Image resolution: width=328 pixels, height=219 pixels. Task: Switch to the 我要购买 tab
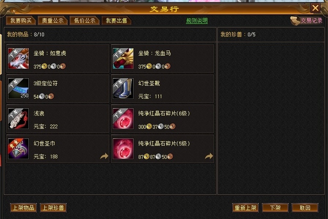pyautogui.click(x=21, y=21)
